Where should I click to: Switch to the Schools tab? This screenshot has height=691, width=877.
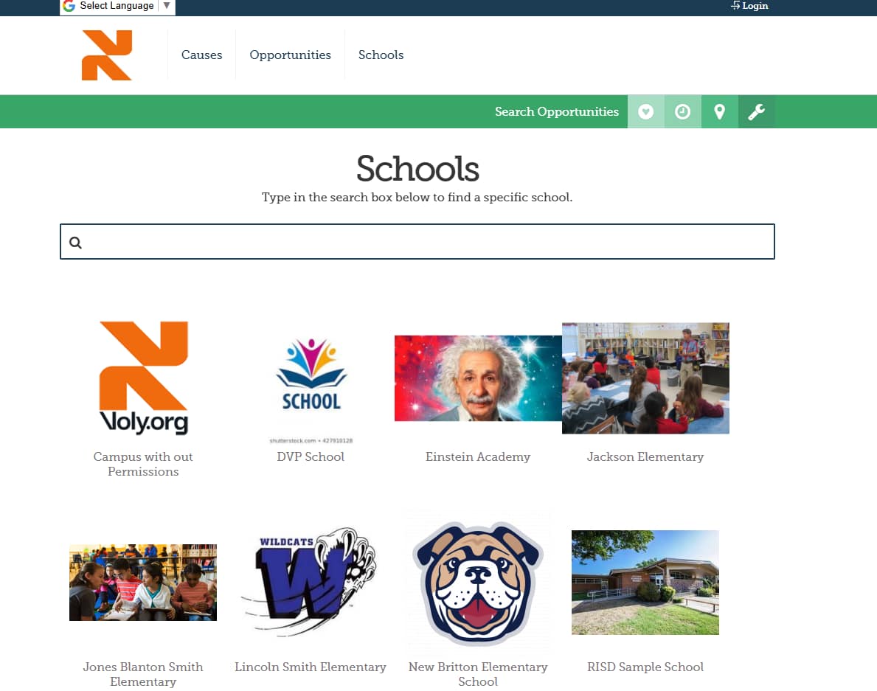[x=381, y=55]
